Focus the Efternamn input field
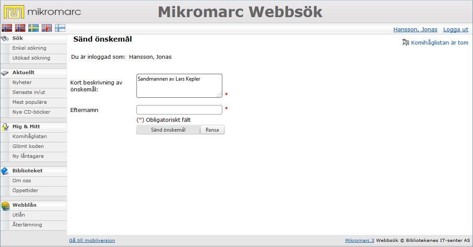The height and width of the screenshot is (247, 473). [179, 110]
